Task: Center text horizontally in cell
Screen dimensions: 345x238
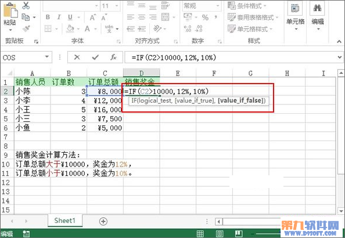Action: (x=142, y=17)
